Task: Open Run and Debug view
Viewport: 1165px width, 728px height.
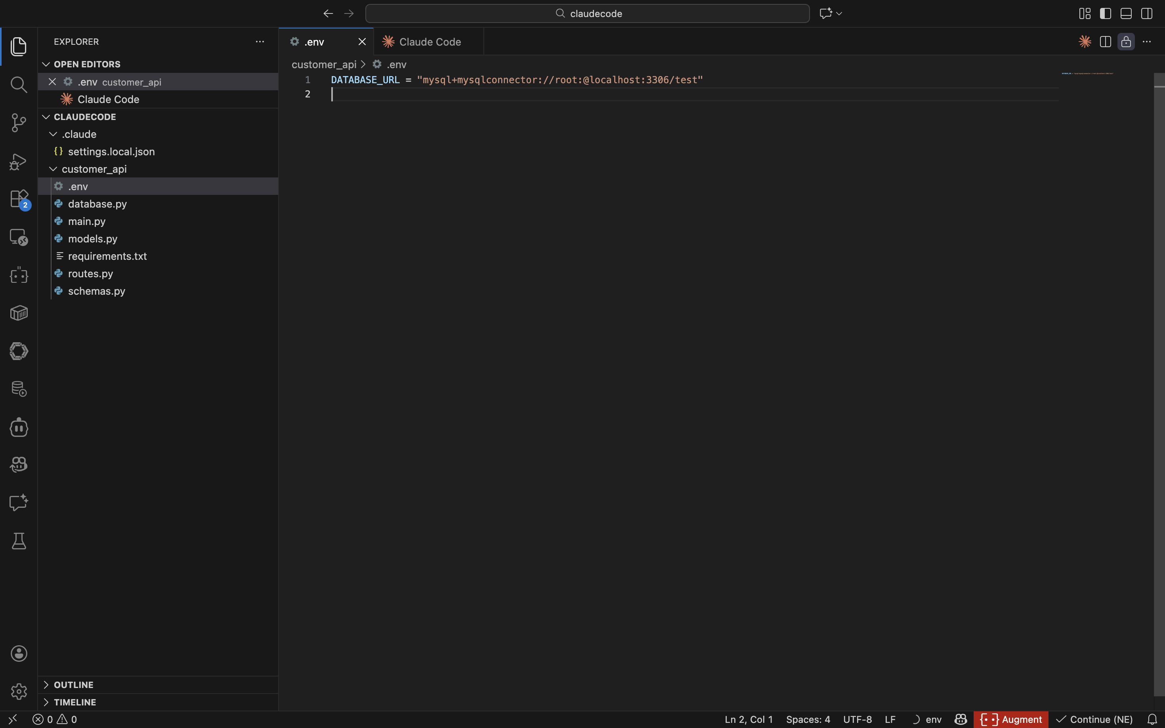Action: [x=18, y=161]
